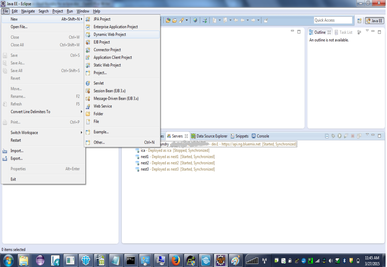Open the Windows Start menu
This screenshot has height=267, width=387.
click(x=7, y=261)
